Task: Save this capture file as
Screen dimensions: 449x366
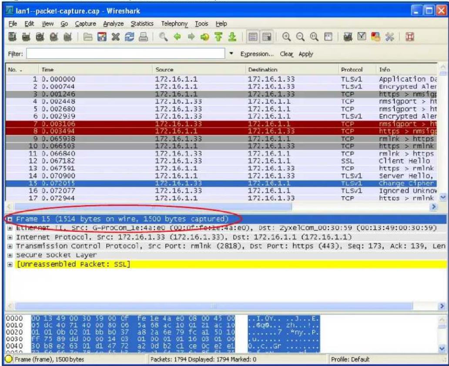Action: (102, 37)
